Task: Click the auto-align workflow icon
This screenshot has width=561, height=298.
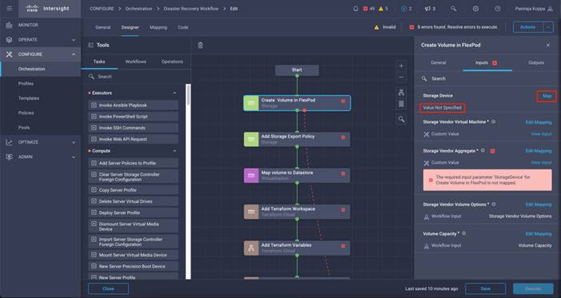Action: coord(401,93)
